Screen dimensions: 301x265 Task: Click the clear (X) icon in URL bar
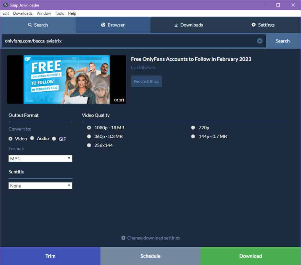(260, 41)
